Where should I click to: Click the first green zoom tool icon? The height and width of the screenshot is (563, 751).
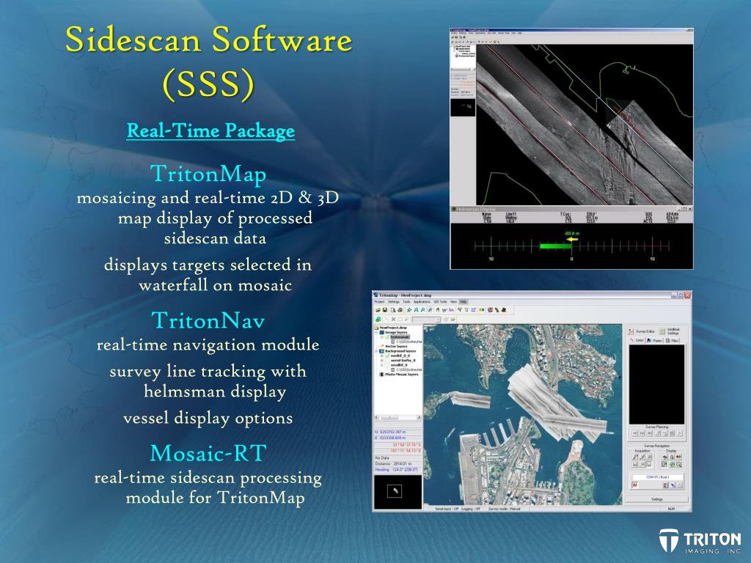pyautogui.click(x=409, y=310)
